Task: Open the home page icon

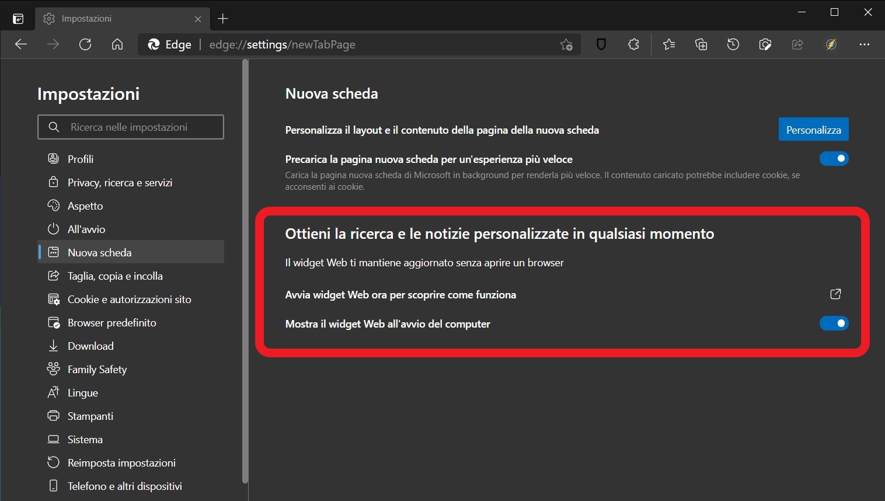Action: [x=117, y=44]
